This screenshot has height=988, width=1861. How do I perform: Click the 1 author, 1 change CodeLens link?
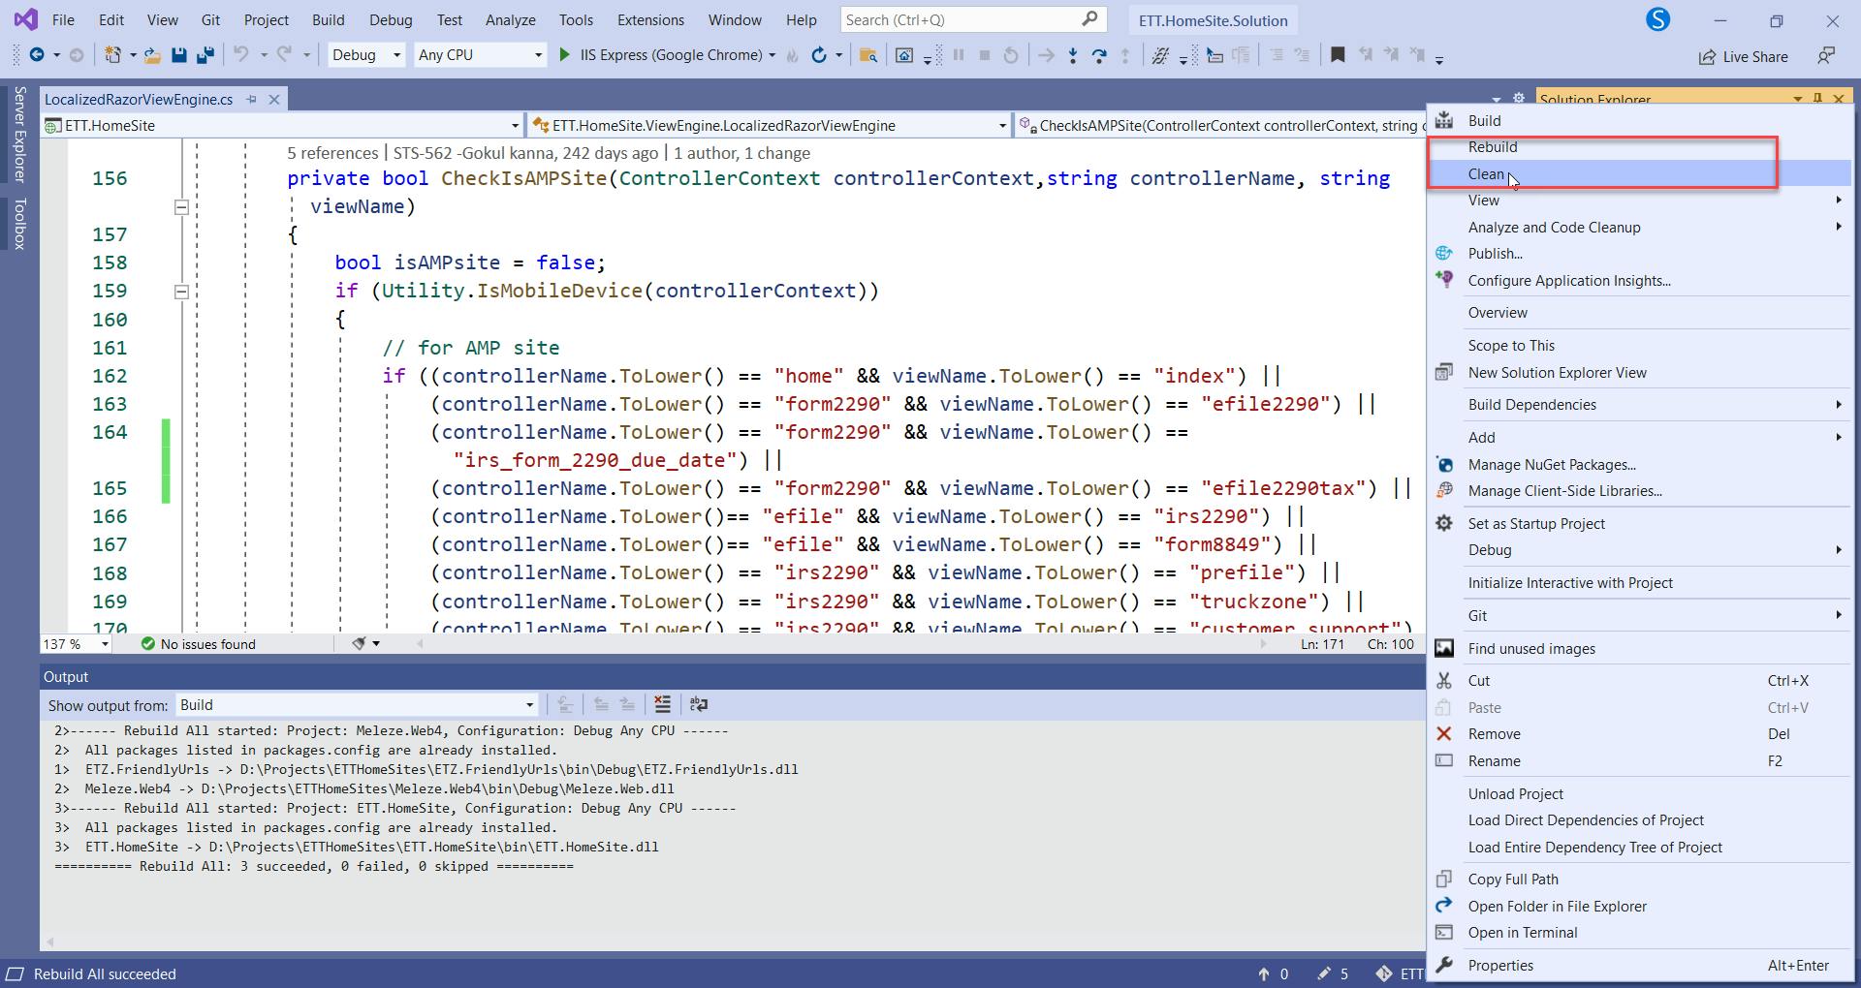tap(741, 153)
